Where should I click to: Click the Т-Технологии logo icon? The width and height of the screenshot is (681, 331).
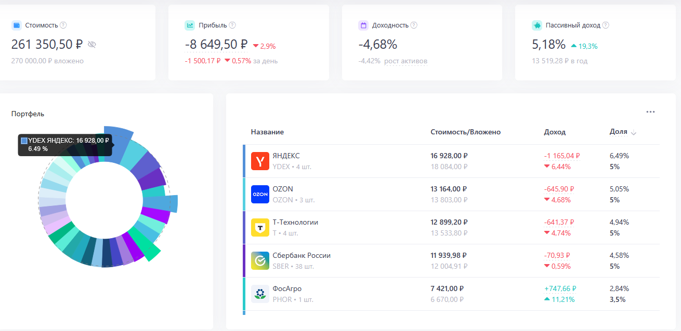(260, 227)
